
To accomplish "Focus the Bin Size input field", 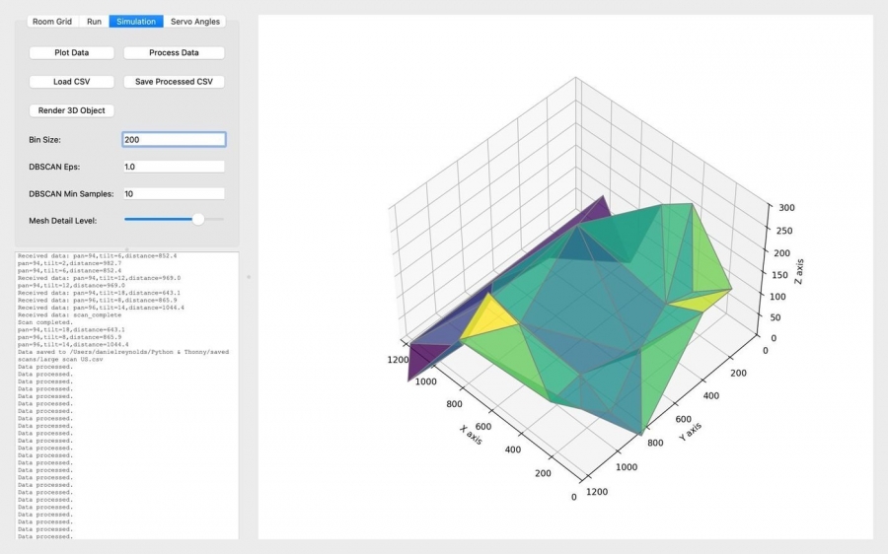I will tap(174, 139).
